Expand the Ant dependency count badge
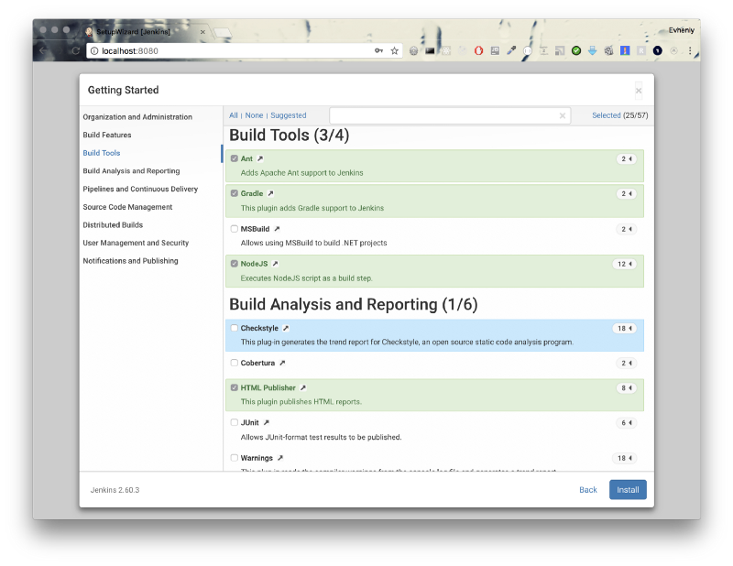 click(x=626, y=159)
